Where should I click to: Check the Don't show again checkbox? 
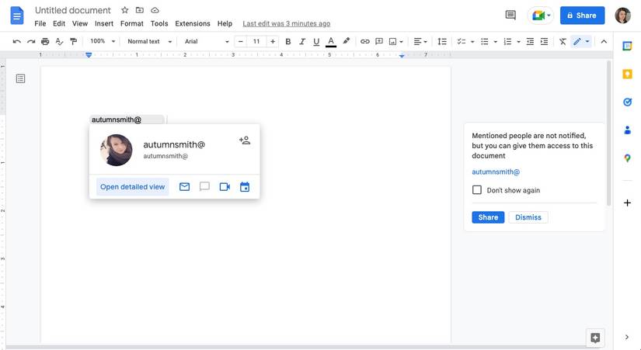pyautogui.click(x=476, y=190)
